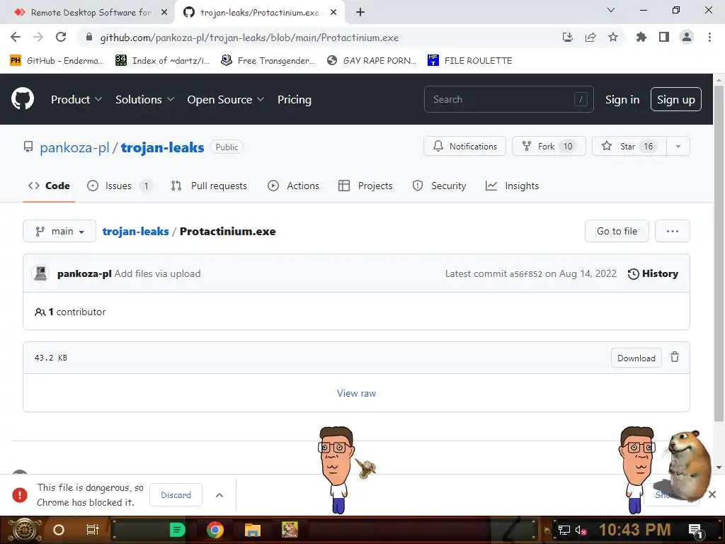Switch to Remote Desktop Software browser tab
725x544 pixels.
(87, 13)
